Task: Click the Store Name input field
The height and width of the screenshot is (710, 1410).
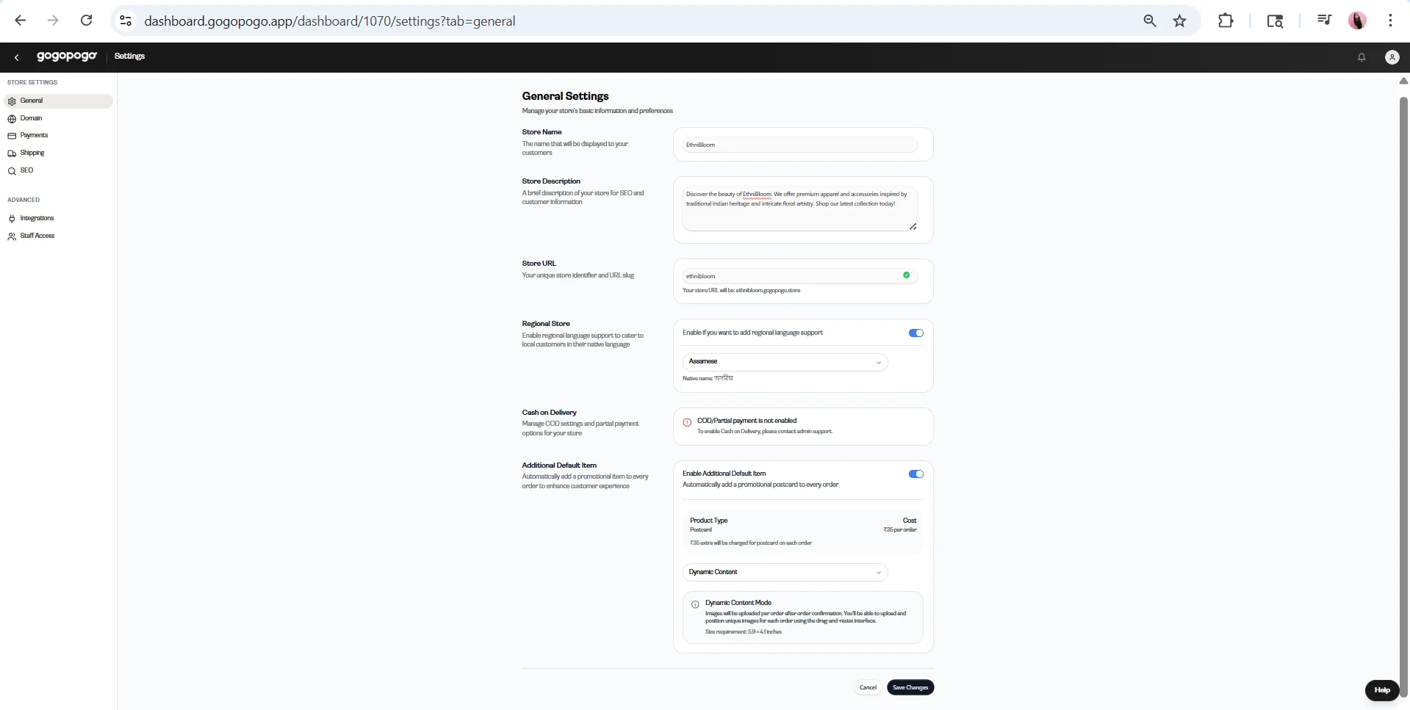Action: tap(800, 145)
